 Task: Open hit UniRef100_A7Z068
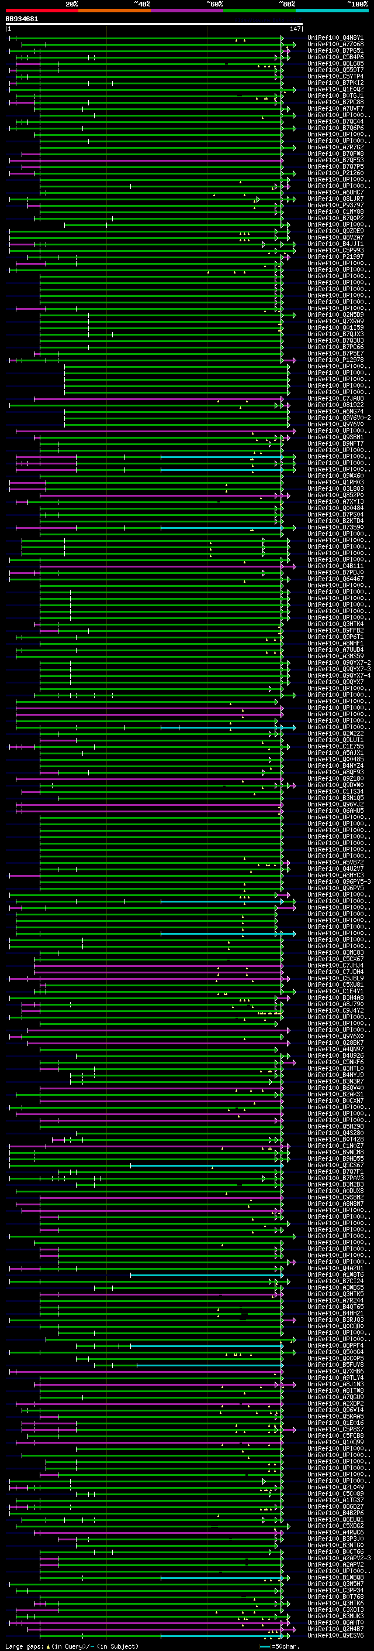pyautogui.click(x=335, y=45)
